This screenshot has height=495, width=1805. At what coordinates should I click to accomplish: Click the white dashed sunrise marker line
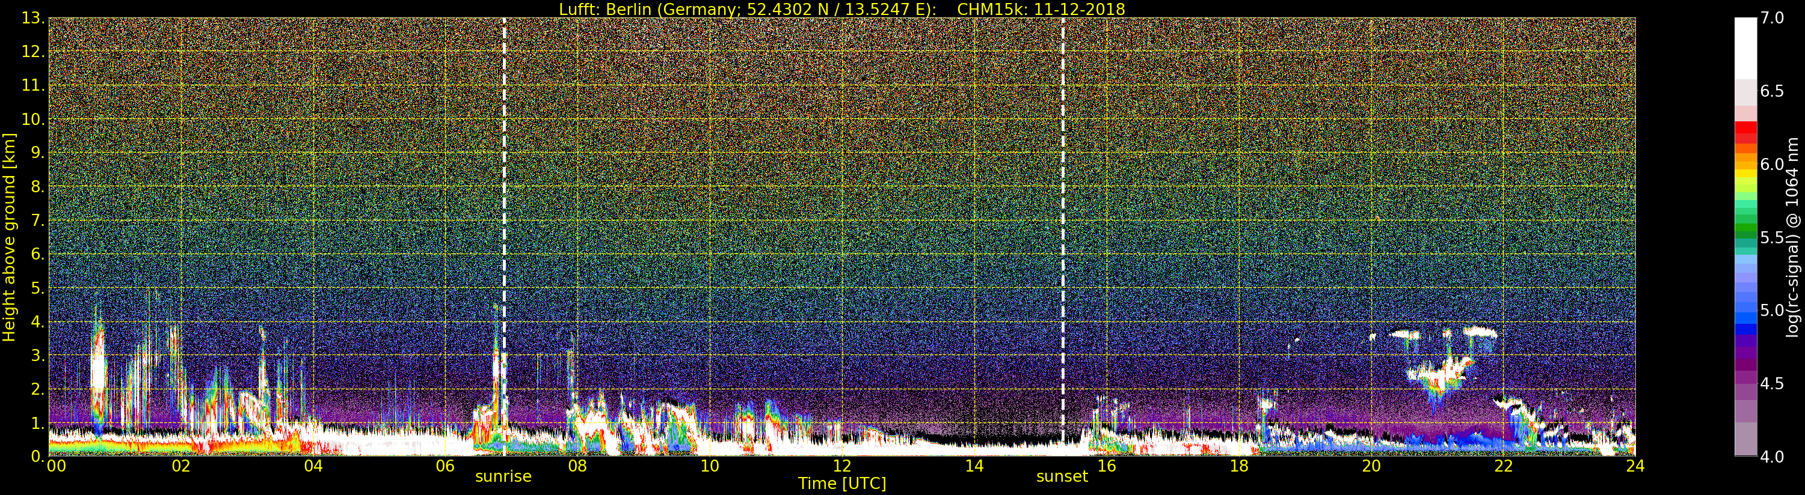[x=504, y=237]
